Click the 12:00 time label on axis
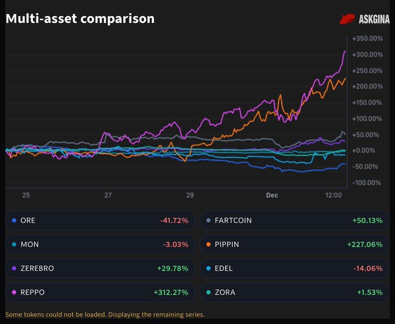 [x=333, y=195]
